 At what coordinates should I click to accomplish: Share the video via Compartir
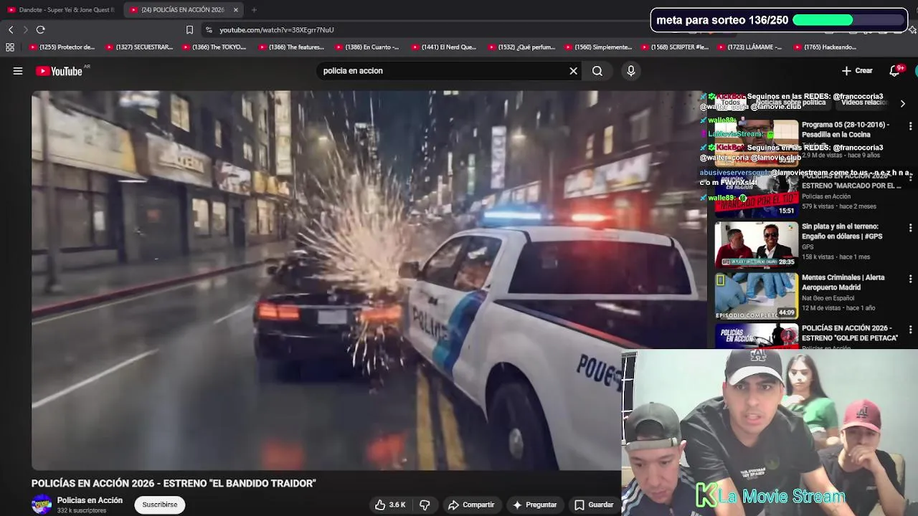tap(471, 505)
